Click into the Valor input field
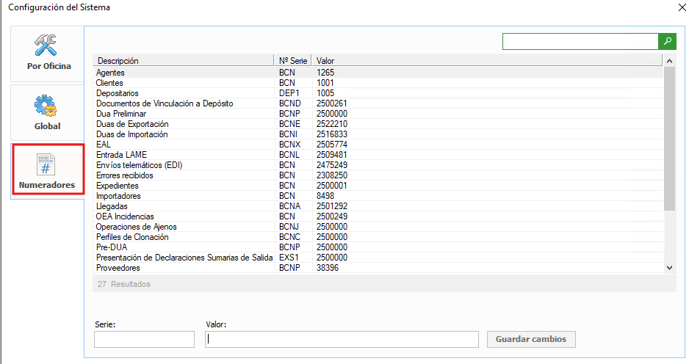The height and width of the screenshot is (364, 689). coord(342,339)
